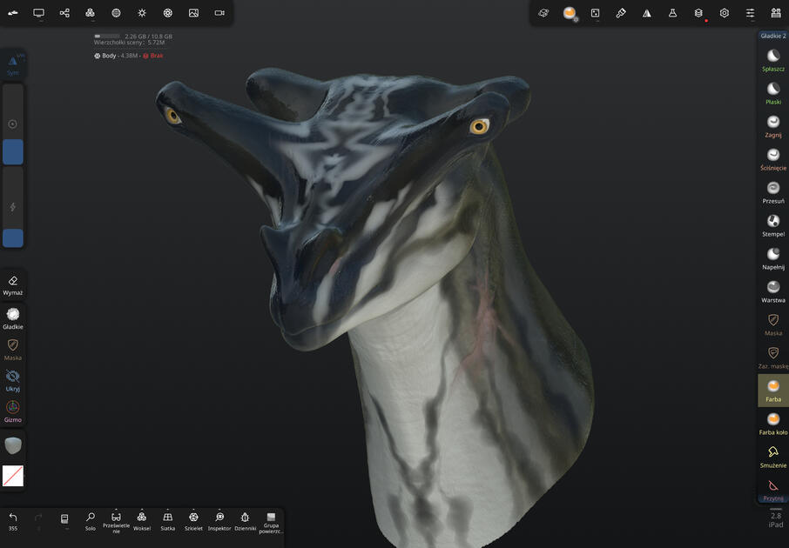Image resolution: width=789 pixels, height=548 pixels.
Task: Open the interface sliders menu
Action: pyautogui.click(x=751, y=13)
